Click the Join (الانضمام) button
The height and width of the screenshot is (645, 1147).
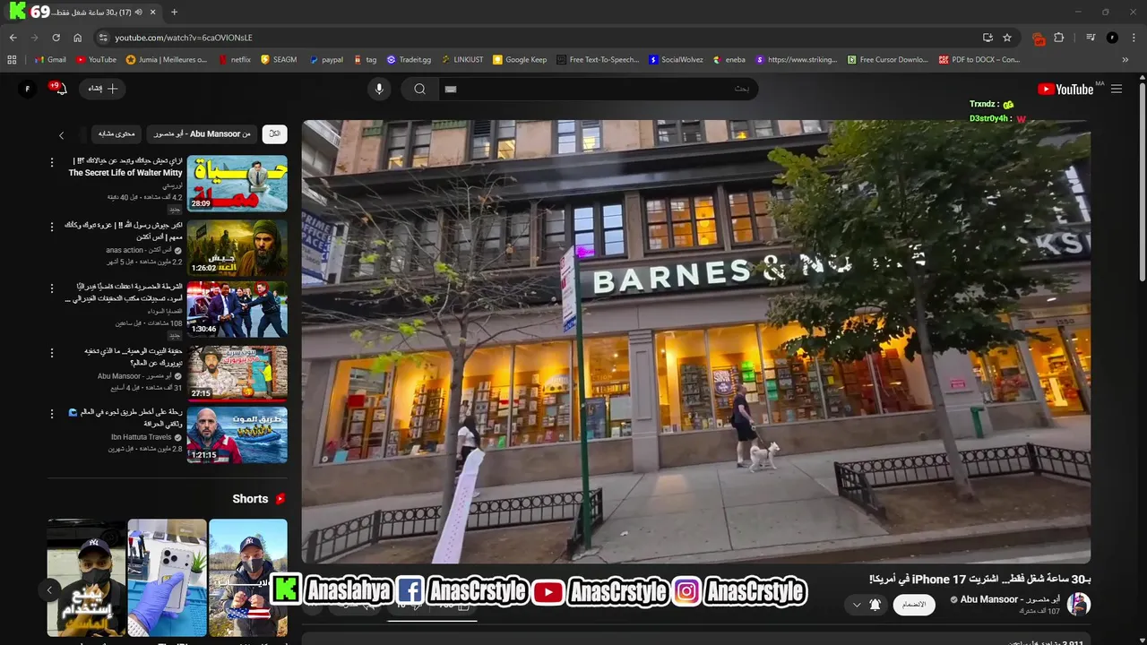(914, 605)
